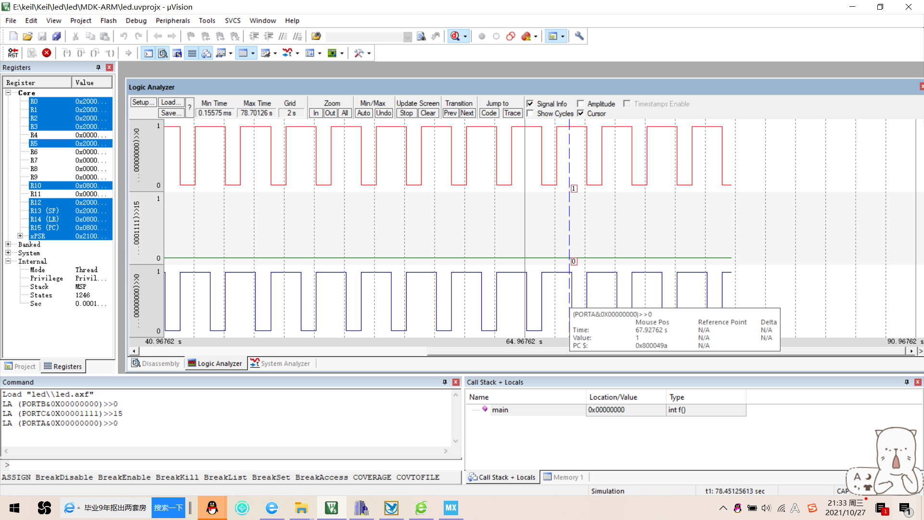Click the Jump to Trace button
Image resolution: width=924 pixels, height=520 pixels.
click(512, 113)
